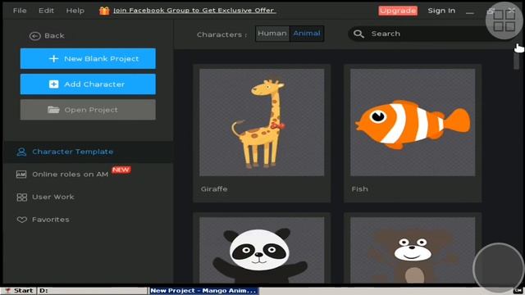Select the panda character thumbnail

coord(262,250)
